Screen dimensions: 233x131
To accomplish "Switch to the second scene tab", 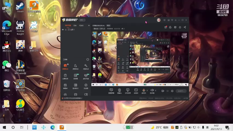I will [x=75, y=26].
